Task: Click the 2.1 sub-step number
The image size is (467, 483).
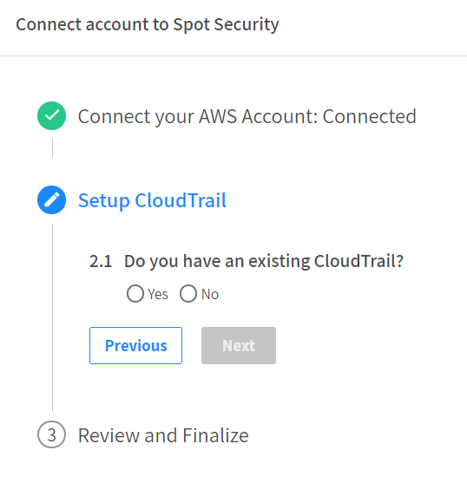Action: (101, 261)
